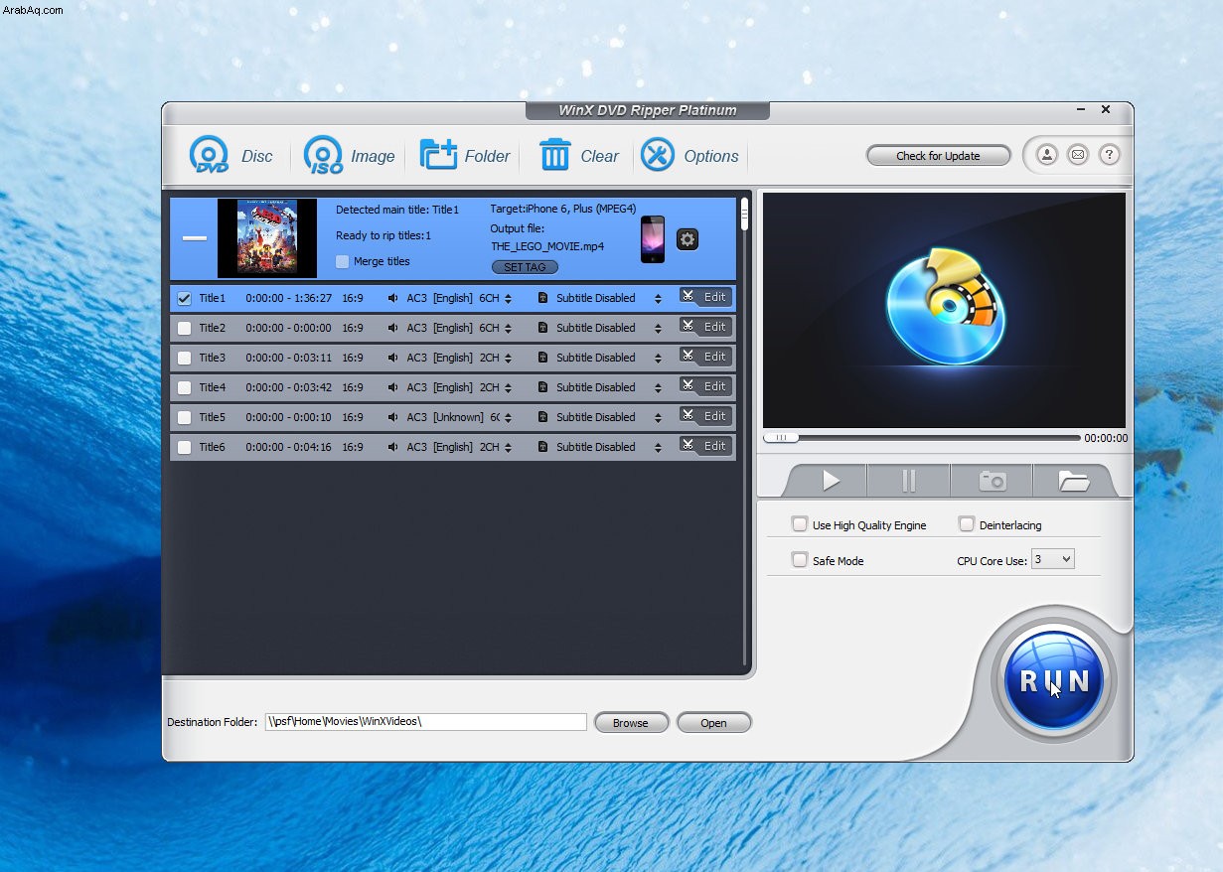Uncheck the Title1 checkbox
This screenshot has height=872, width=1223.
(x=184, y=298)
